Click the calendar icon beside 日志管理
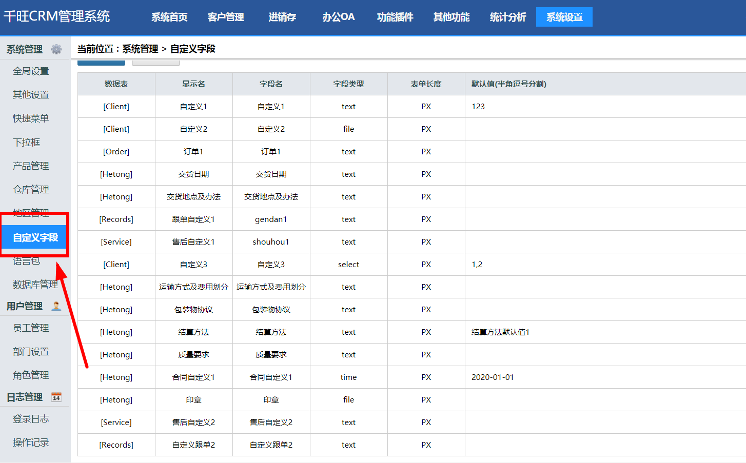 pyautogui.click(x=56, y=397)
